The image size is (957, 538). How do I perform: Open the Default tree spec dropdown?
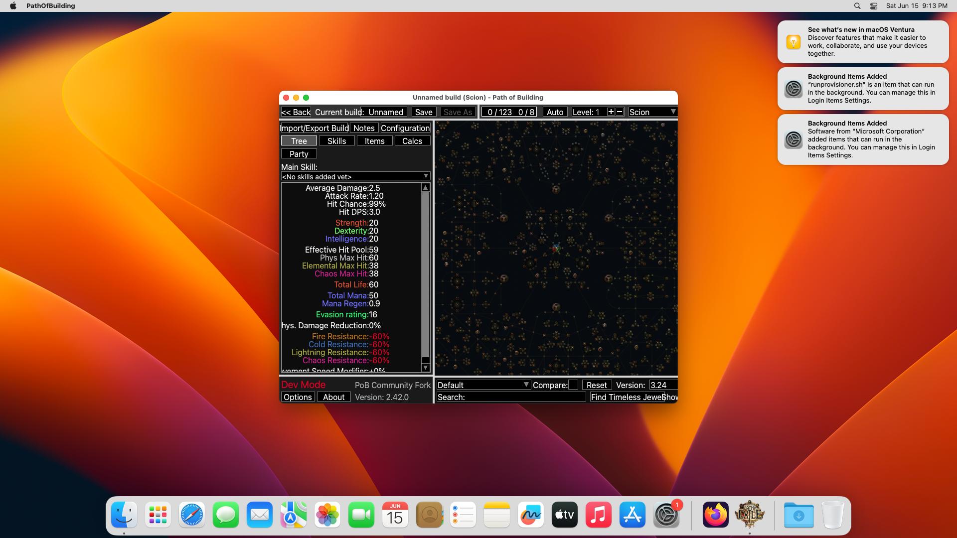[483, 385]
